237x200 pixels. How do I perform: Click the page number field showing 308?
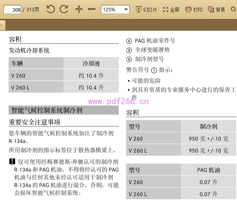(x=12, y=9)
